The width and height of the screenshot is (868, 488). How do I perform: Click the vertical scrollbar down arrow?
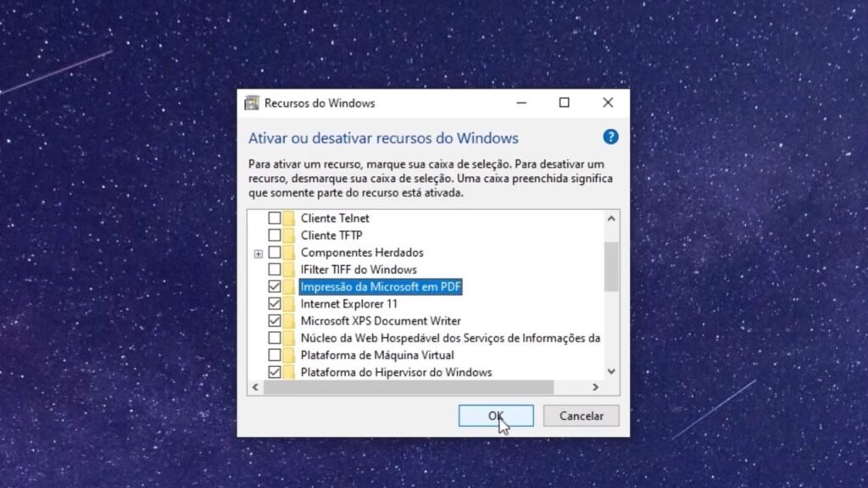coord(611,372)
